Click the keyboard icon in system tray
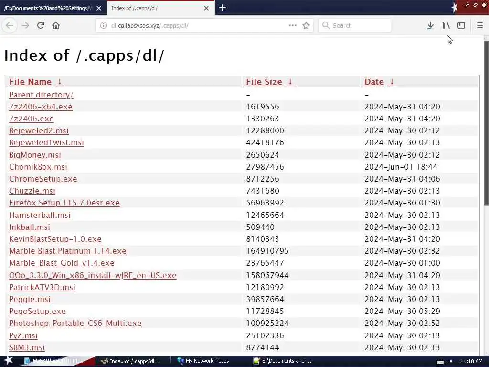 click(x=440, y=362)
